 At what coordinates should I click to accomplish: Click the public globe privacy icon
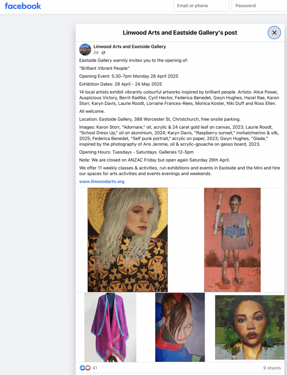[103, 53]
